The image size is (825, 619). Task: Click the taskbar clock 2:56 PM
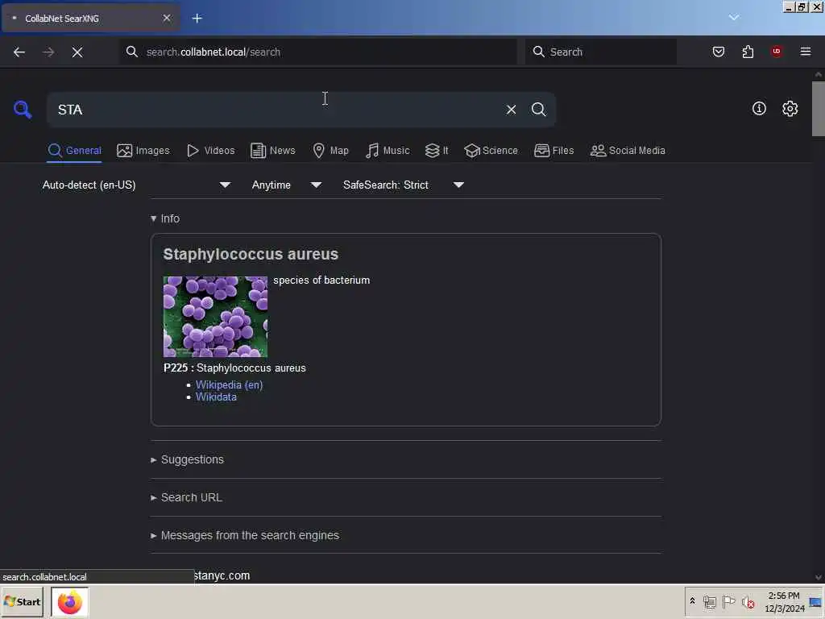784,601
